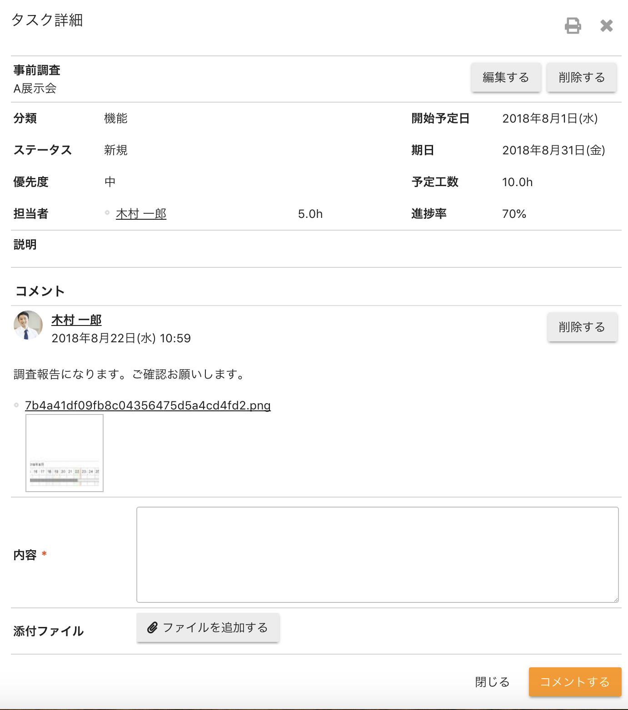Image resolution: width=628 pixels, height=710 pixels.
Task: Close the dialog using 閉じる
Action: (x=491, y=682)
